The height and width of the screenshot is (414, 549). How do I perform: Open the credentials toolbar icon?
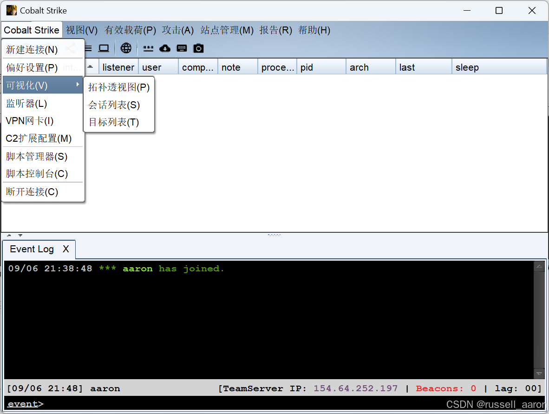[x=148, y=48]
